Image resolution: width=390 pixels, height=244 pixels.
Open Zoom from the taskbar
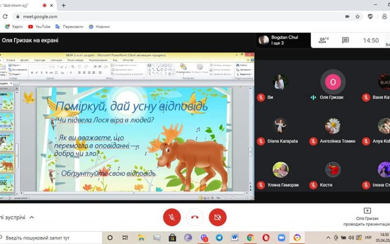281,238
